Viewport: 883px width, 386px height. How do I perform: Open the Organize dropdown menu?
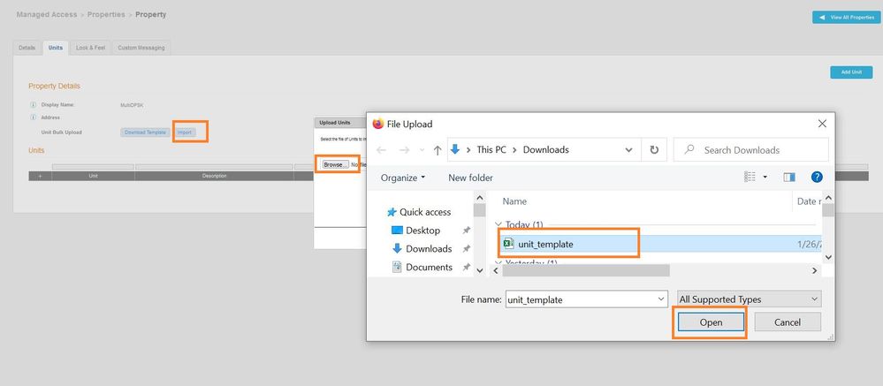click(403, 178)
